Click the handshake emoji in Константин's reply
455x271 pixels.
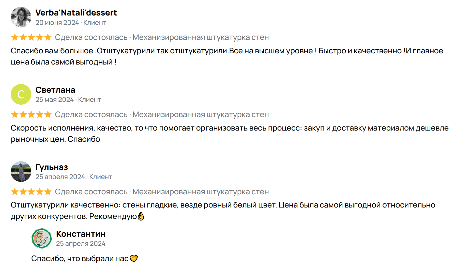click(x=134, y=258)
